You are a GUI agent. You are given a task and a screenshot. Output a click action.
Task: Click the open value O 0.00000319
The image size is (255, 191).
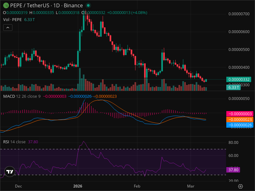(15, 13)
